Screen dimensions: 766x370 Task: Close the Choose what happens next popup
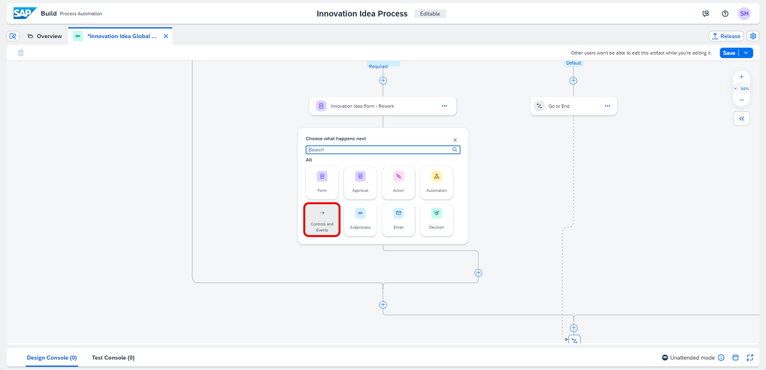tap(455, 140)
